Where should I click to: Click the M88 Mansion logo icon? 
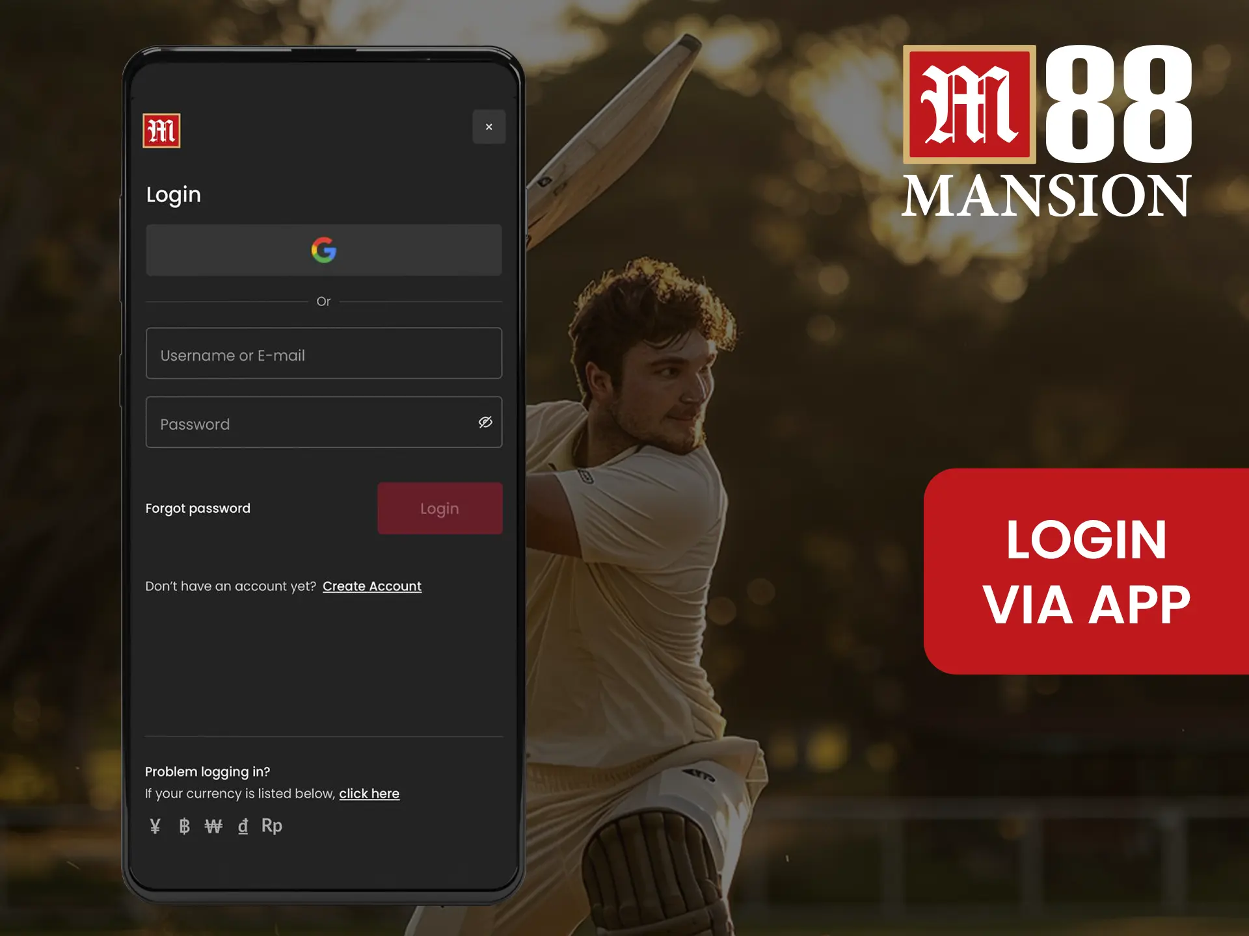click(160, 128)
